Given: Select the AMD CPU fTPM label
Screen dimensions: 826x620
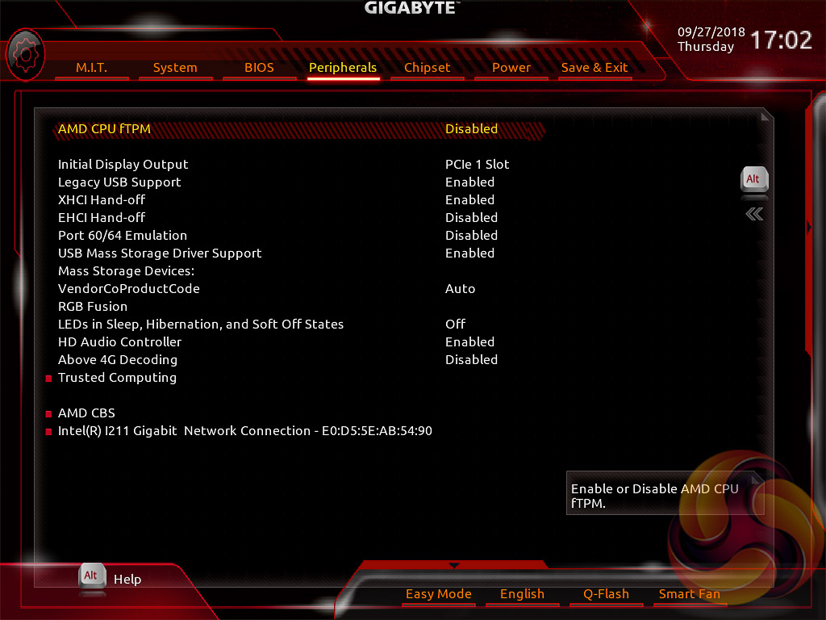Looking at the screenshot, I should [x=104, y=128].
